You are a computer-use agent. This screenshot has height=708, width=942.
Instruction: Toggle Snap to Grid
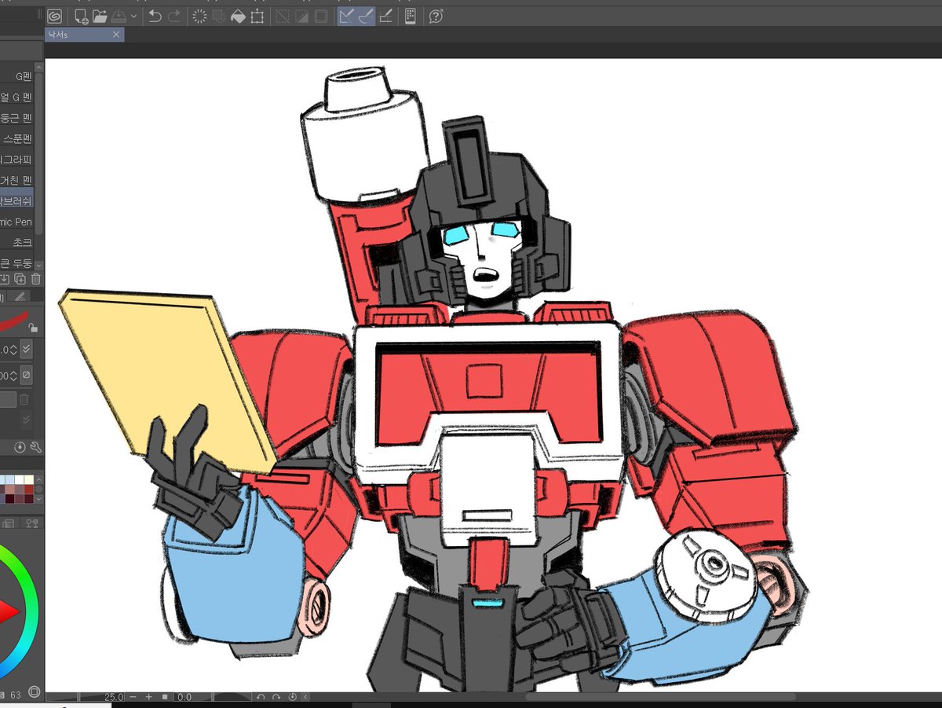coord(385,16)
